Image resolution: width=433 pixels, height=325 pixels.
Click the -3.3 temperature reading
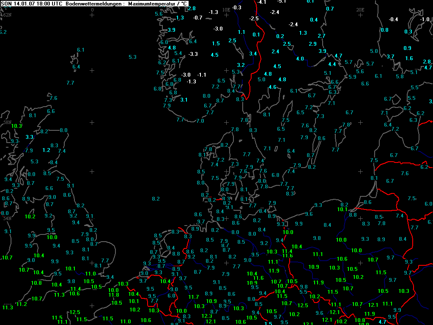tap(193, 54)
